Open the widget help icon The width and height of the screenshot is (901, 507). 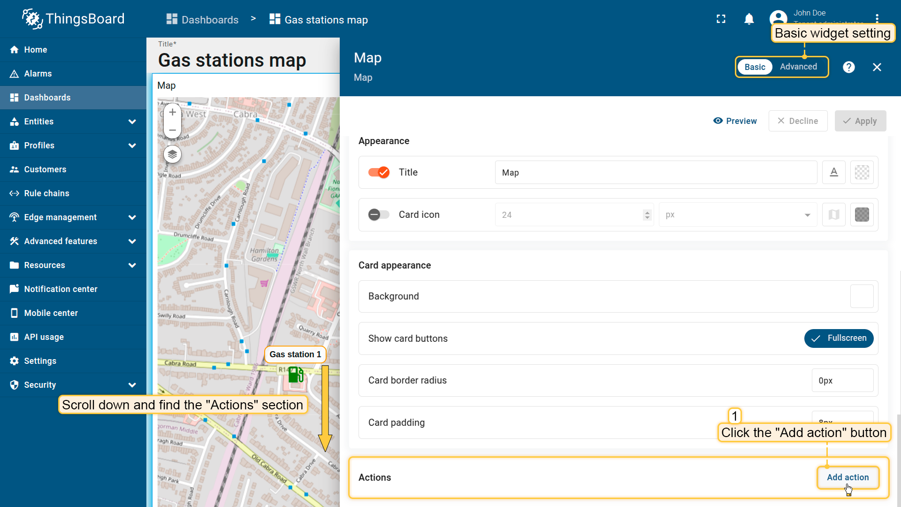[848, 67]
